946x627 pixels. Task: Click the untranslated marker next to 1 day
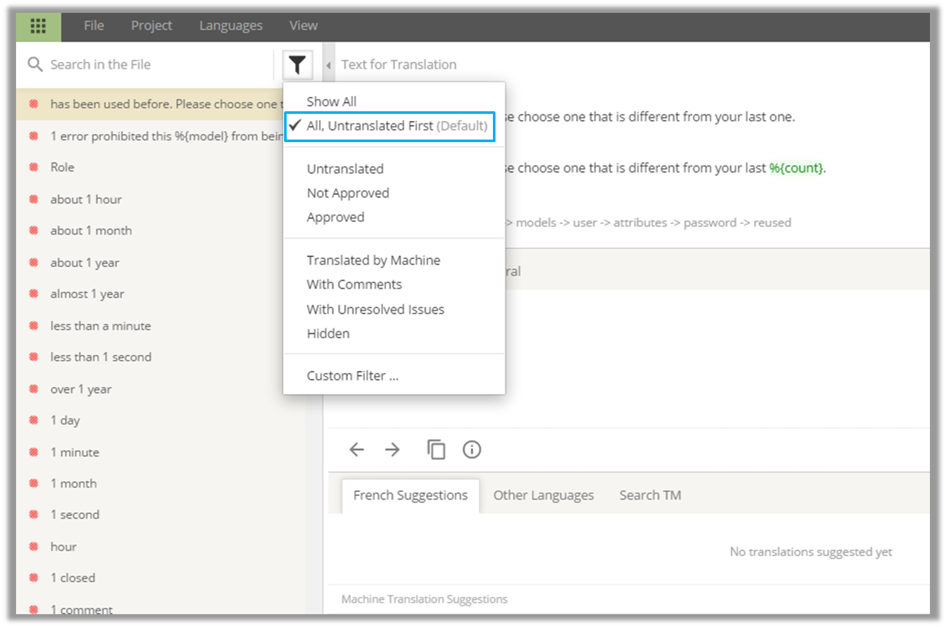(x=33, y=420)
